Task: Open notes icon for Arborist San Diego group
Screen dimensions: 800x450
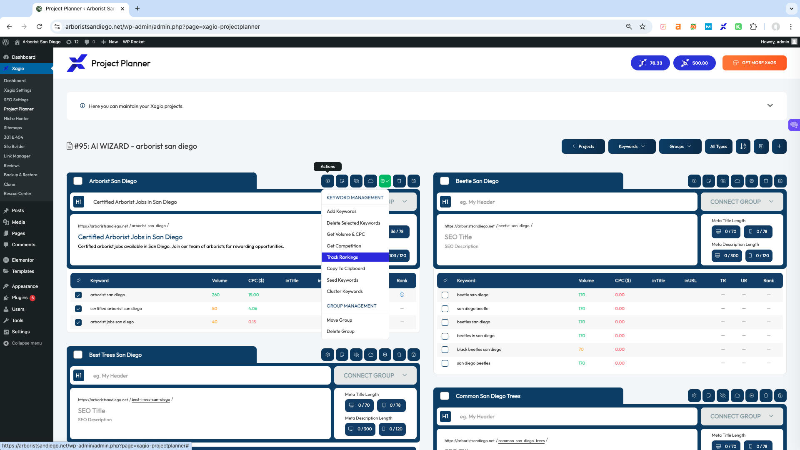Action: 342,181
